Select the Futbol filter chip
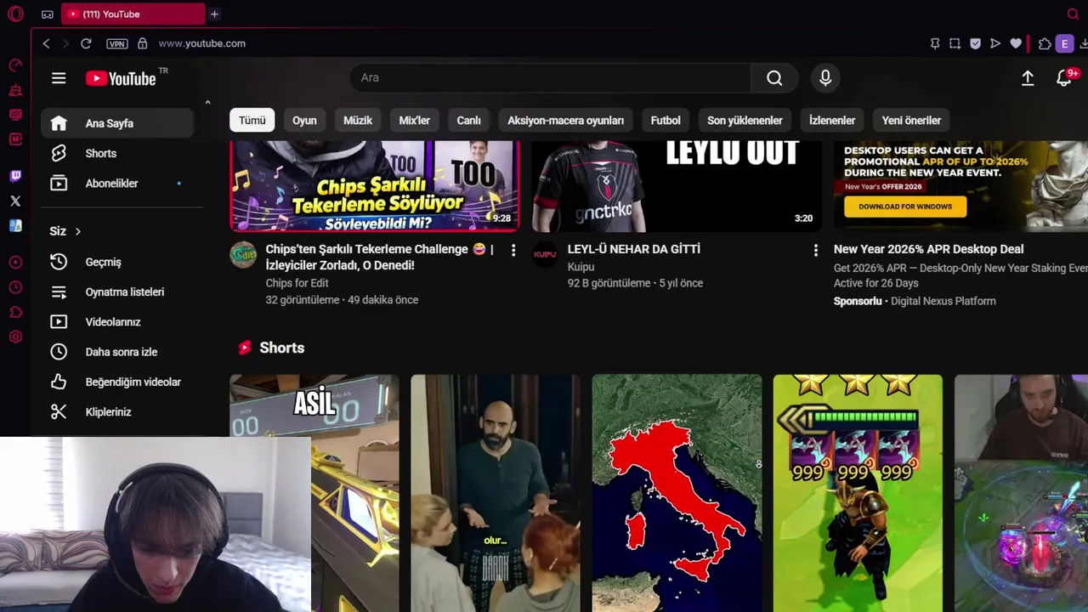1088x612 pixels. pos(666,121)
